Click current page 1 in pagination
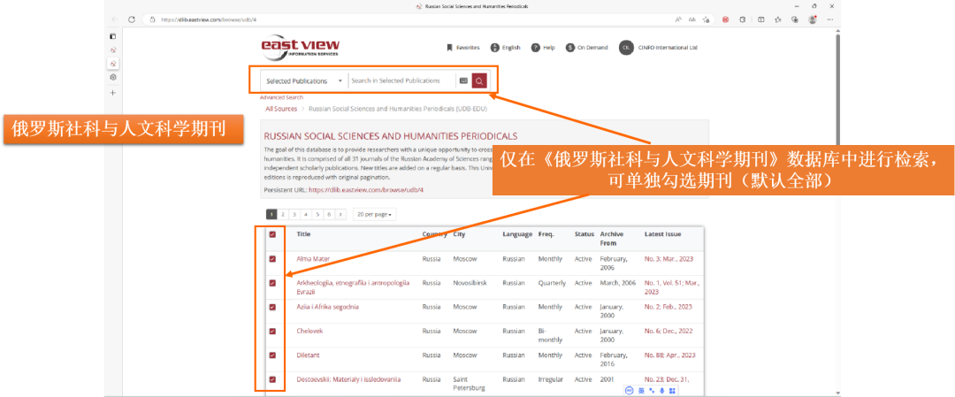Screen dimensions: 955x397 tap(271, 214)
